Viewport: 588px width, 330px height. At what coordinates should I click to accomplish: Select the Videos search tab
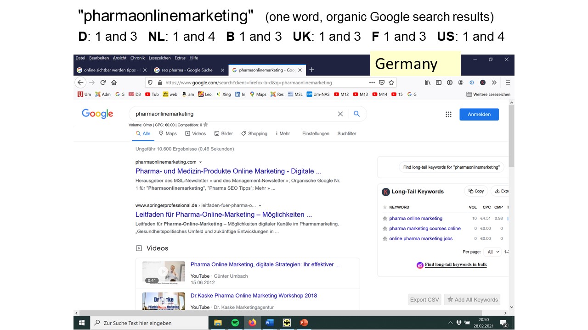coord(196,134)
